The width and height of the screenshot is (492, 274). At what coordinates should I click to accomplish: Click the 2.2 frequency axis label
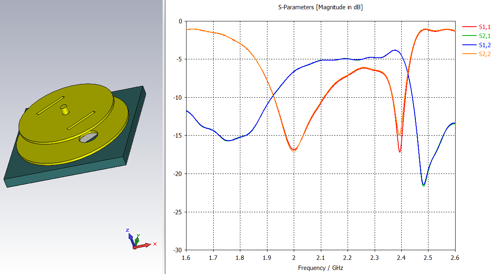coord(348,257)
